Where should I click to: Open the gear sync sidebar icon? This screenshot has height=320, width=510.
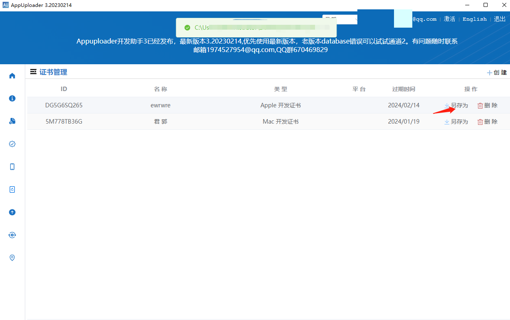coord(12,235)
